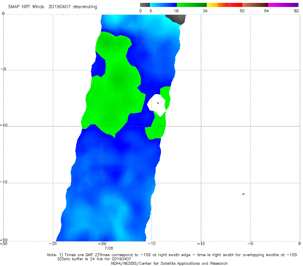Click the color bar label "34"

coord(205,11)
